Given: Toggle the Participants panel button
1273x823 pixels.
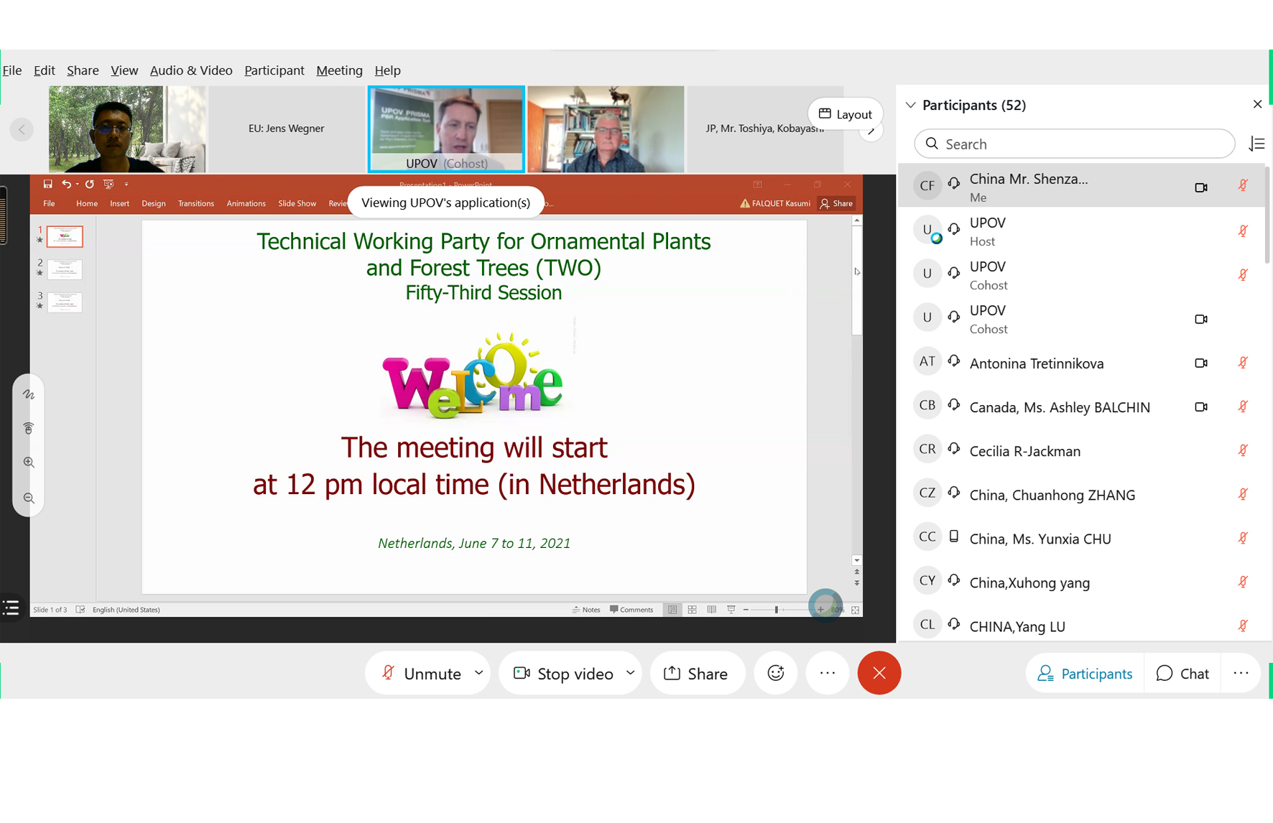Looking at the screenshot, I should click(x=1085, y=673).
